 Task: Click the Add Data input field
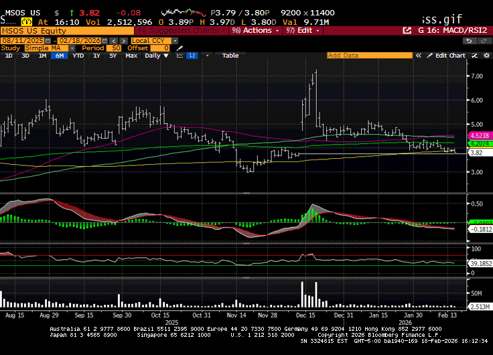pos(370,56)
